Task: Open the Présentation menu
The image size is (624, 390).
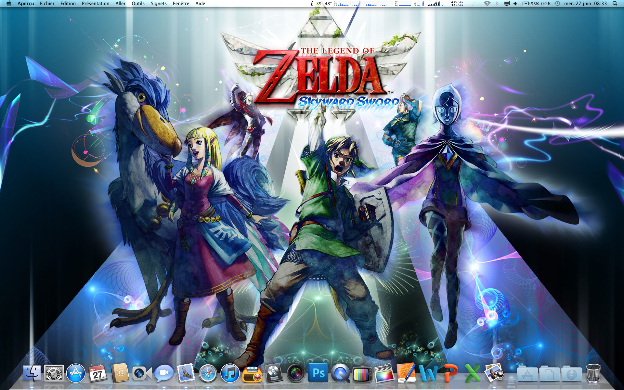Action: coord(96,4)
